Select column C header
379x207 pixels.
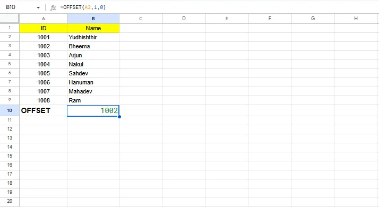click(141, 19)
